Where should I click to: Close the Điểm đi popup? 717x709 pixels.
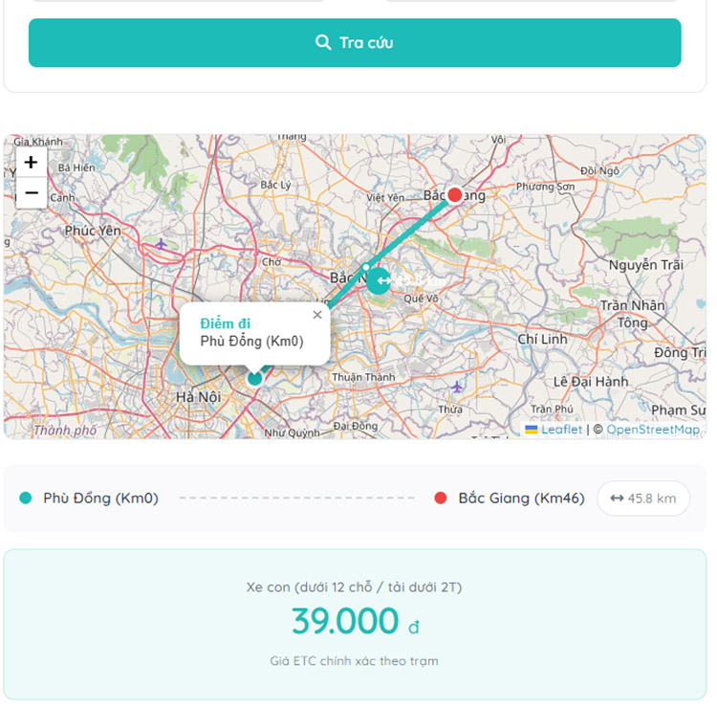tap(317, 315)
